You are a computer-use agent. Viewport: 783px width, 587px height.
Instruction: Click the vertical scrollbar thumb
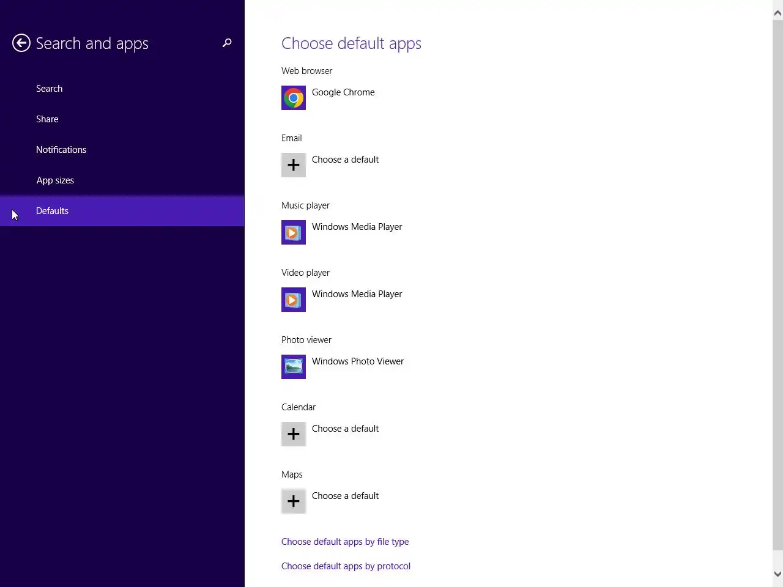(777, 284)
